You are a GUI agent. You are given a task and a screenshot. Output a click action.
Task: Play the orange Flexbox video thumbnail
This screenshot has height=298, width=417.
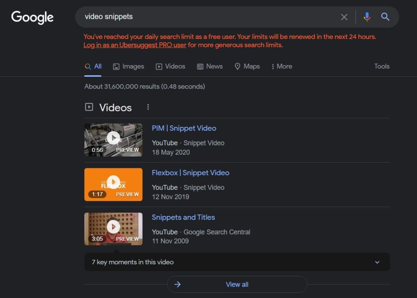pos(113,184)
